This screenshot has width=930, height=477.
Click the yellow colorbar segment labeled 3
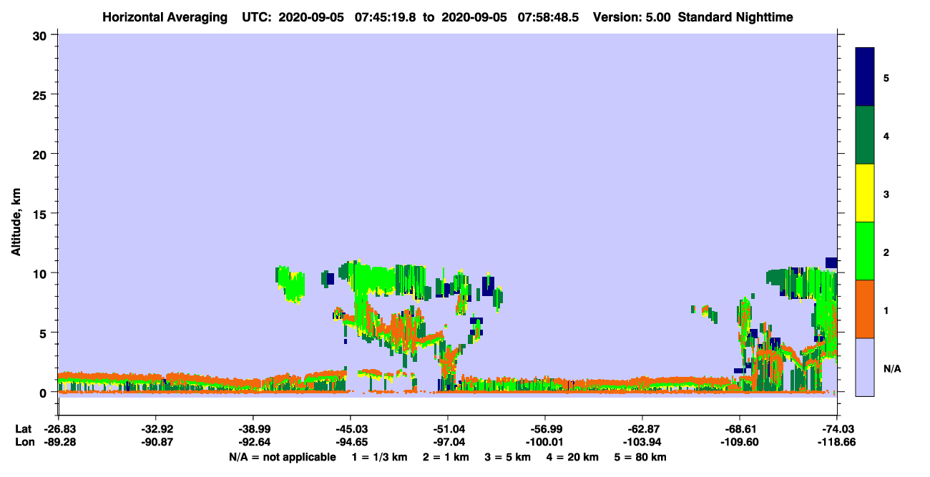click(865, 193)
